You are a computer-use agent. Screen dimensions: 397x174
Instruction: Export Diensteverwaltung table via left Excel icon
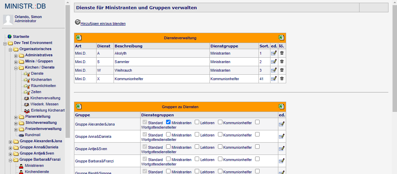[x=79, y=38]
